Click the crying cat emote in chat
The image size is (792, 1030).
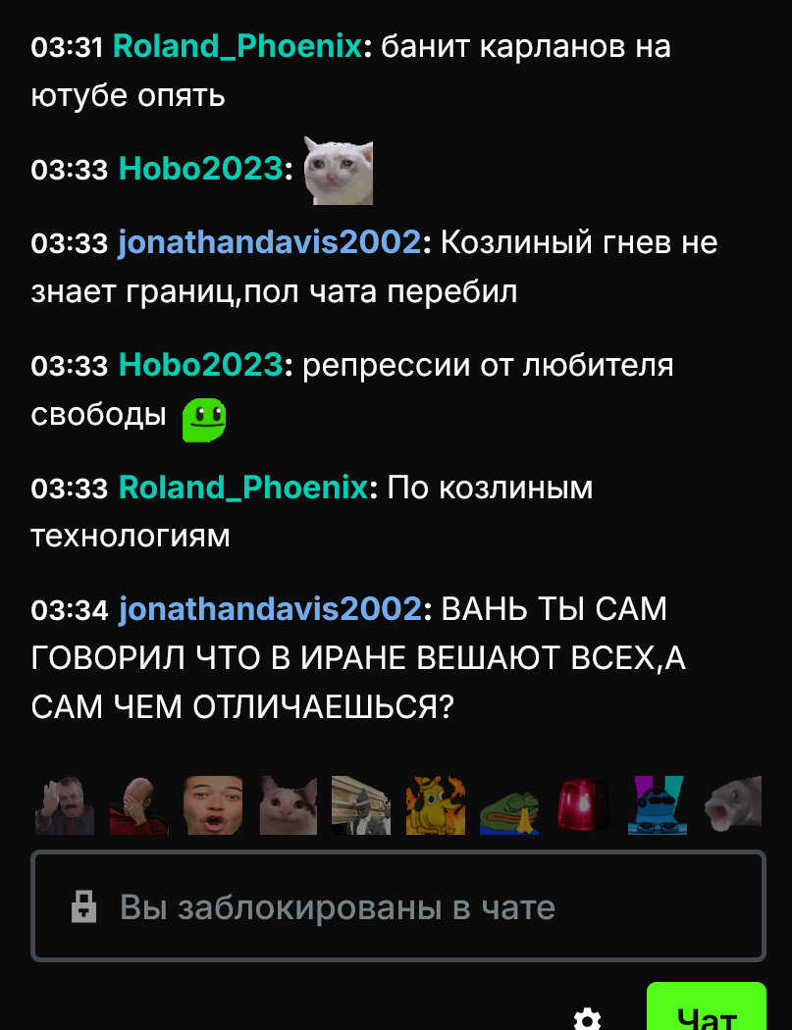pyautogui.click(x=338, y=171)
